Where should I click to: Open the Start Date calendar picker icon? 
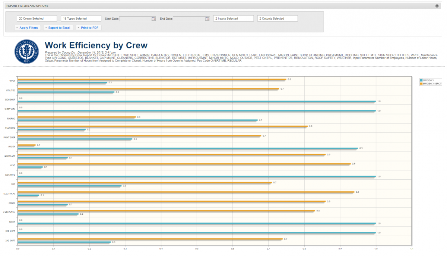tap(153, 19)
